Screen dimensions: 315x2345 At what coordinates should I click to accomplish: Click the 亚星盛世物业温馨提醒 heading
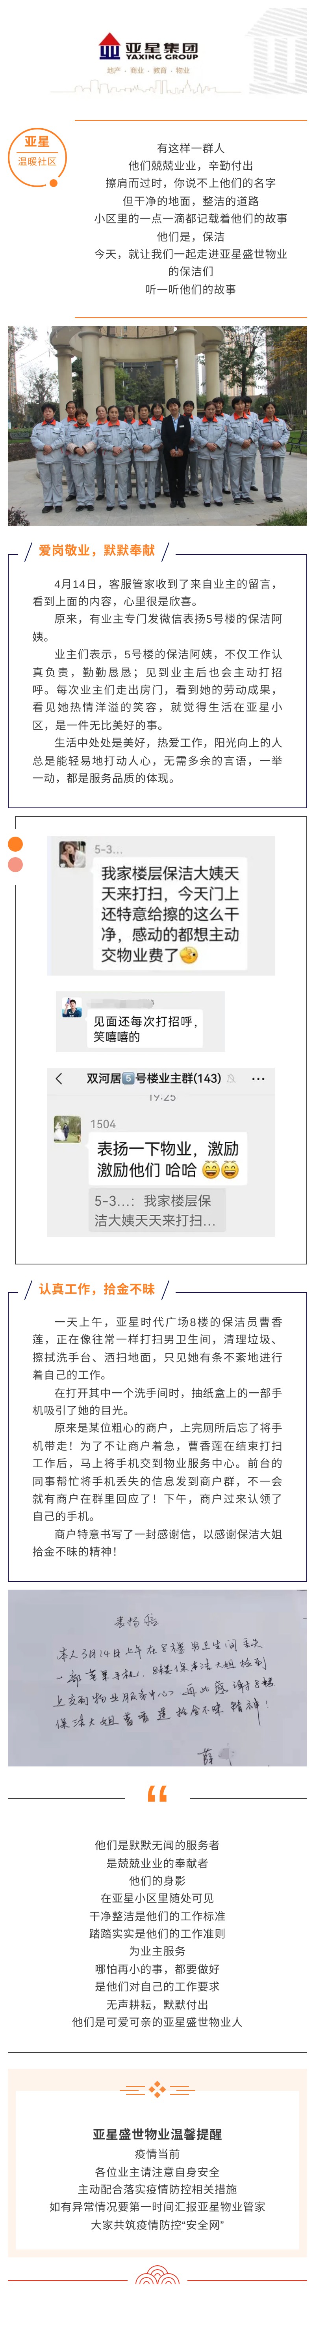click(157, 2133)
